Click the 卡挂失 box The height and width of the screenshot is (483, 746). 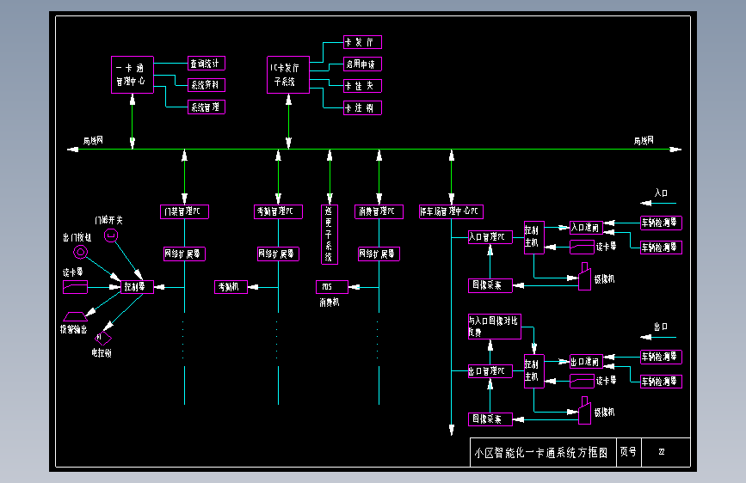(362, 86)
